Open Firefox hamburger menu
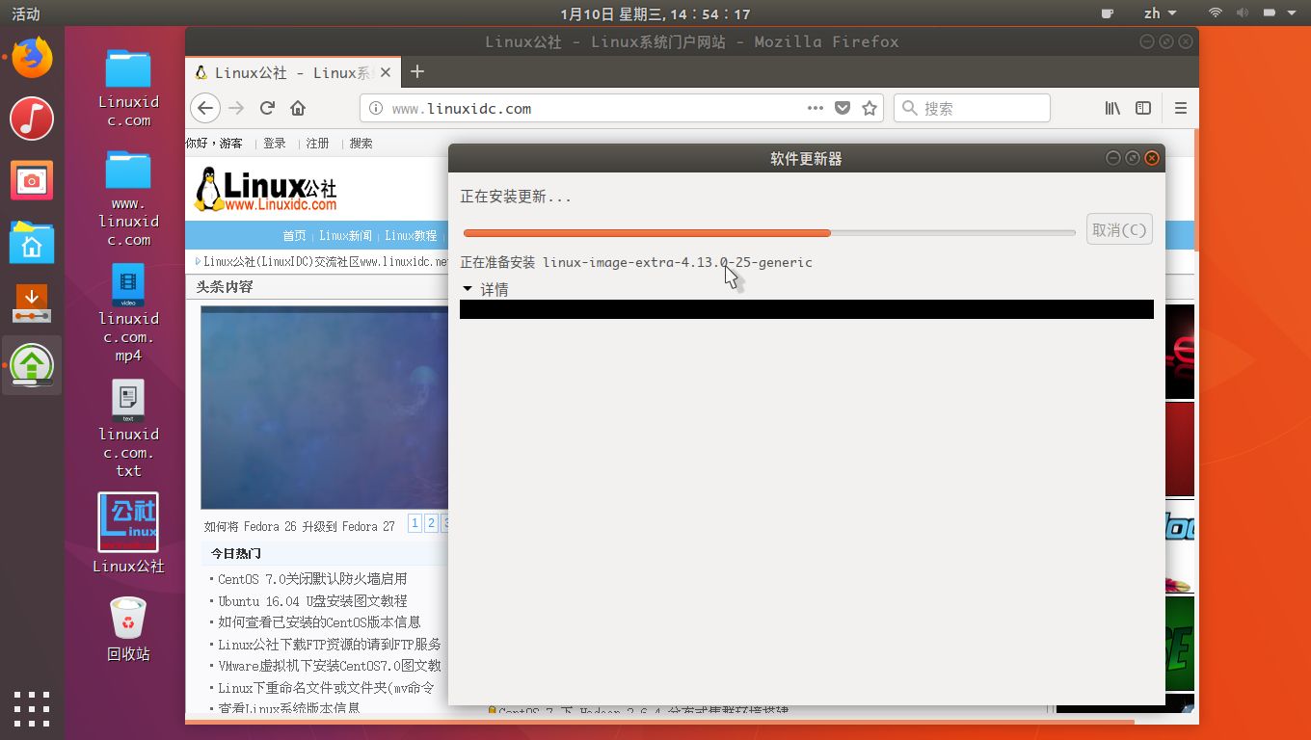 1180,108
